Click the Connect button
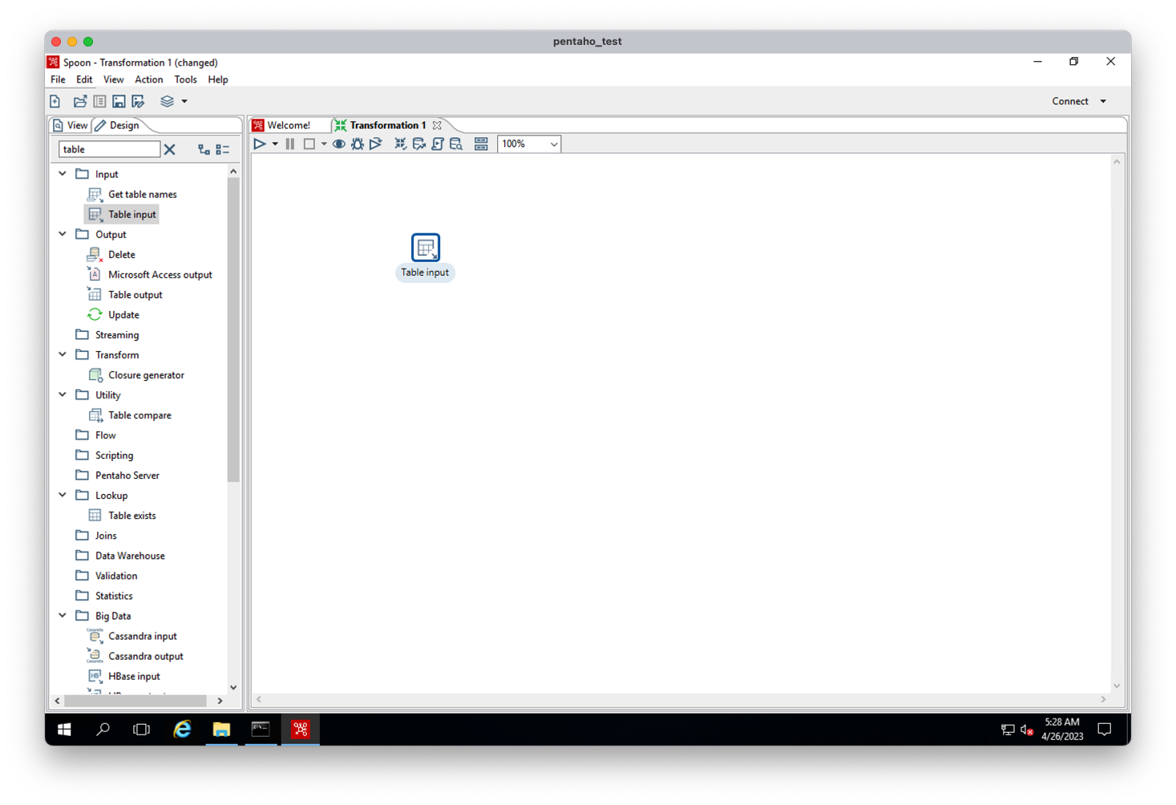Image resolution: width=1176 pixels, height=805 pixels. click(x=1070, y=102)
